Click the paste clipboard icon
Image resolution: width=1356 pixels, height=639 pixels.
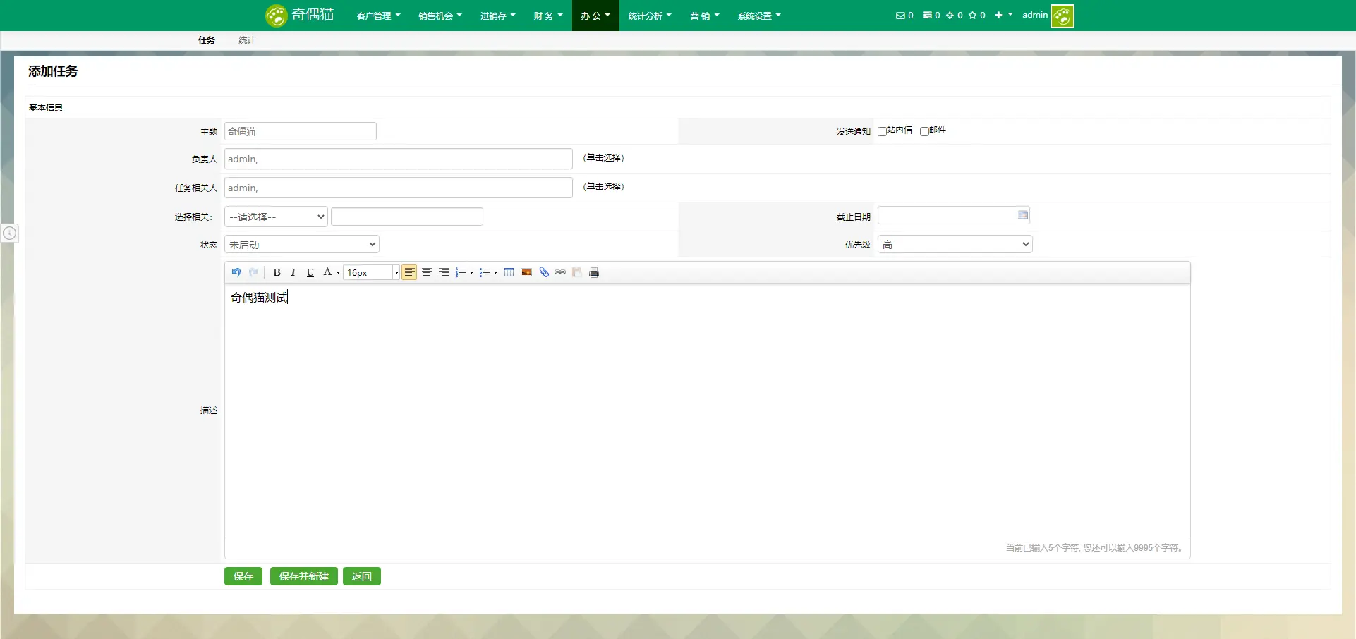(x=577, y=272)
